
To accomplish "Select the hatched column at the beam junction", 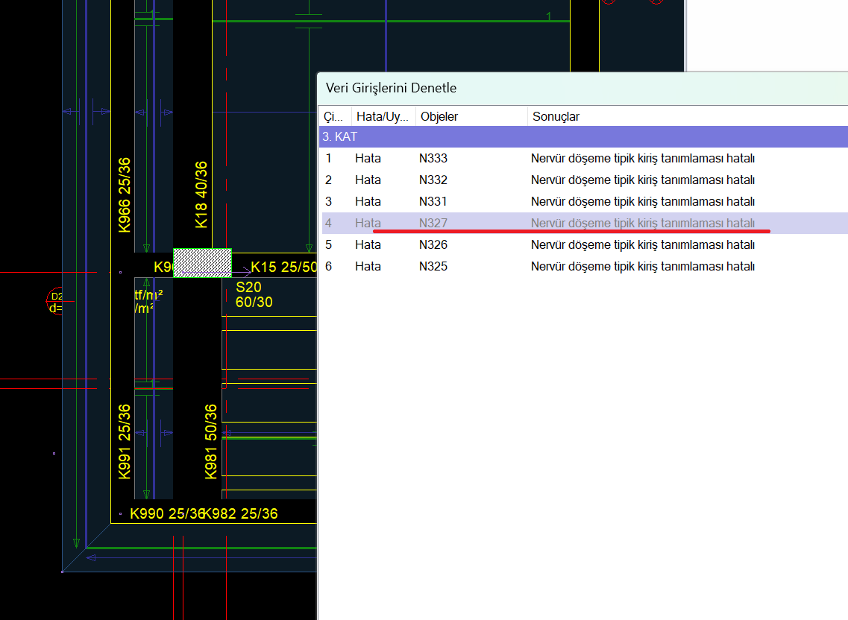I will click(x=202, y=263).
